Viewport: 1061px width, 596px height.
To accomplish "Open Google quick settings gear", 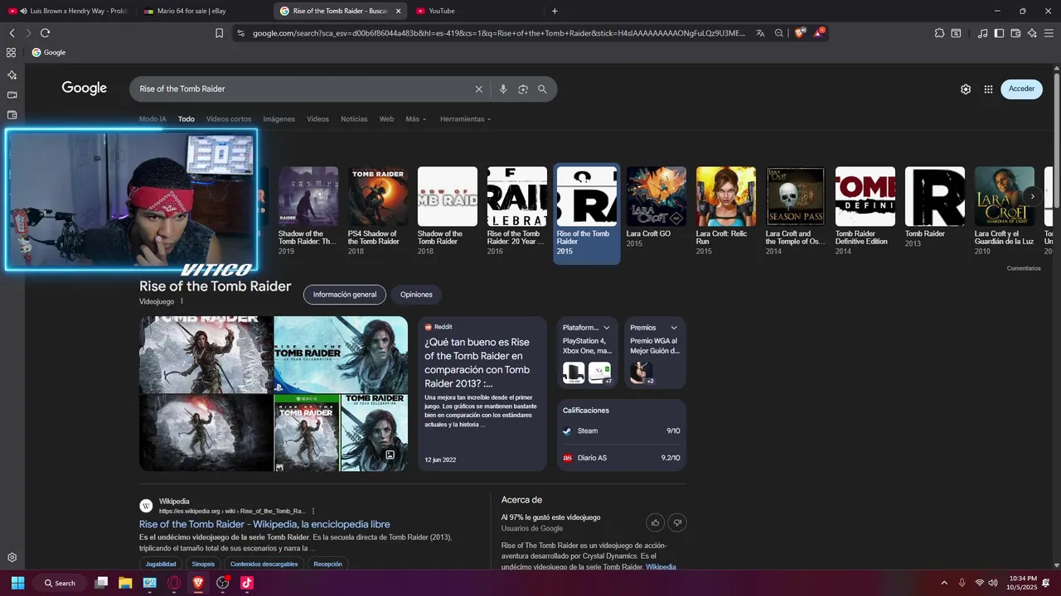I will point(966,89).
